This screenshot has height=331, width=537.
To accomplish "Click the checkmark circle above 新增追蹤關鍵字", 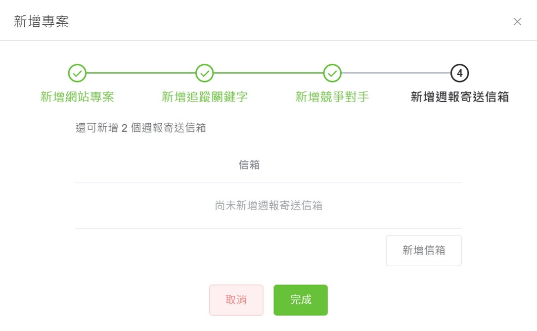I will [x=204, y=73].
